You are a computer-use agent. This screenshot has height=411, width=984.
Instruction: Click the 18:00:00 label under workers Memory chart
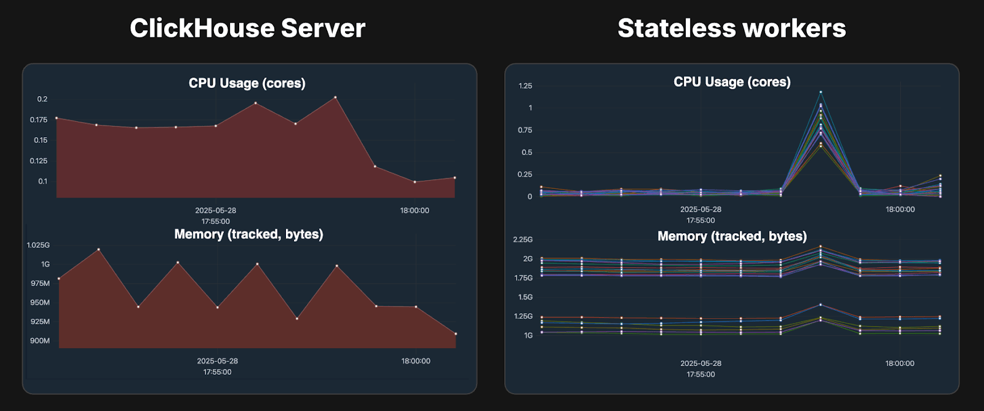(x=900, y=364)
